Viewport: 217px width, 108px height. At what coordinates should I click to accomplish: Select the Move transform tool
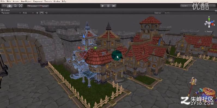pyautogui.click(x=10, y=6)
